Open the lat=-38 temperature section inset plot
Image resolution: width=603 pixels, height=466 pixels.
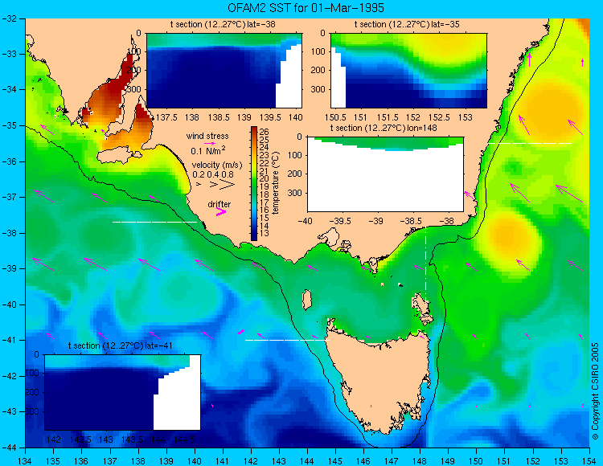pyautogui.click(x=224, y=71)
